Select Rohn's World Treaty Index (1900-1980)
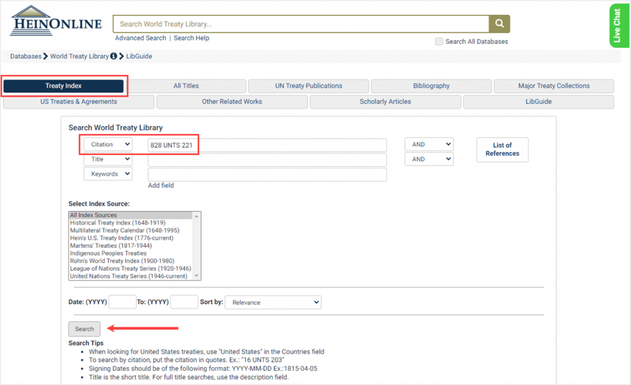This screenshot has height=385, width=631. (131, 261)
